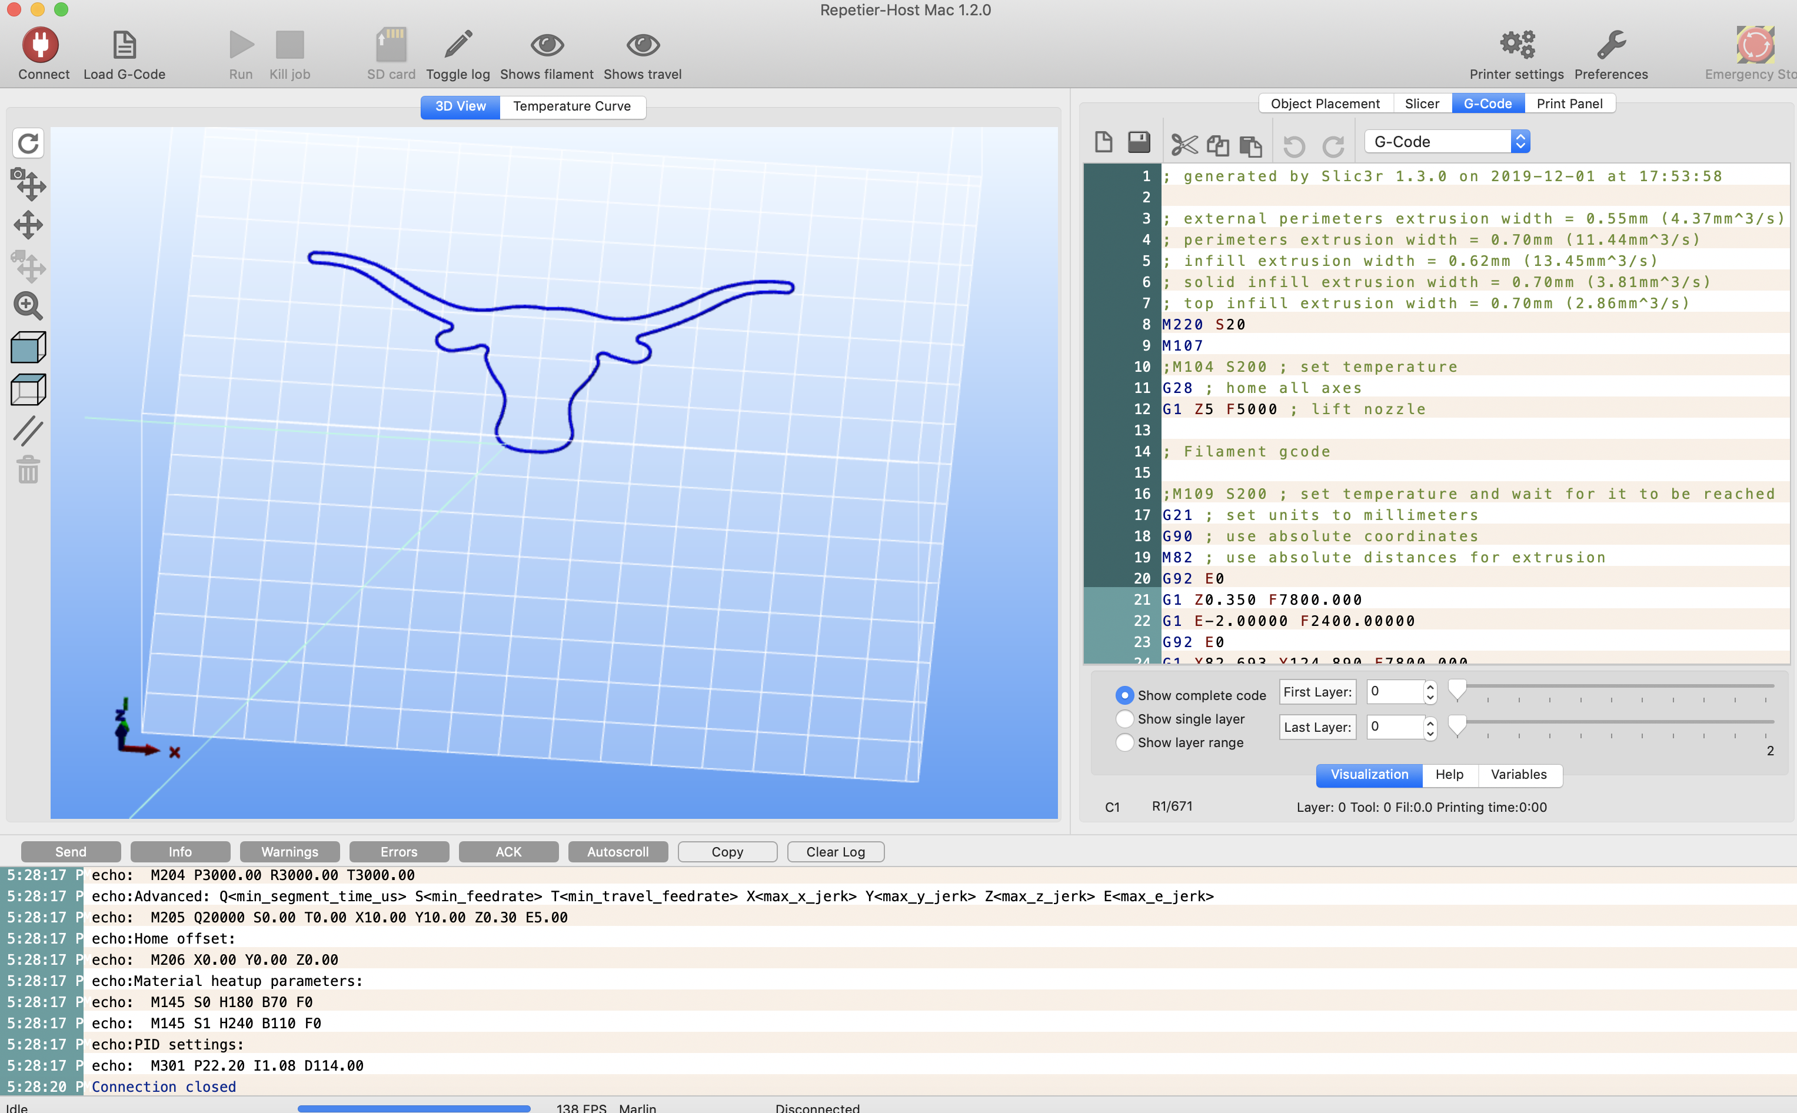Toggle Shows filament eye icon
The width and height of the screenshot is (1797, 1113).
[x=547, y=45]
